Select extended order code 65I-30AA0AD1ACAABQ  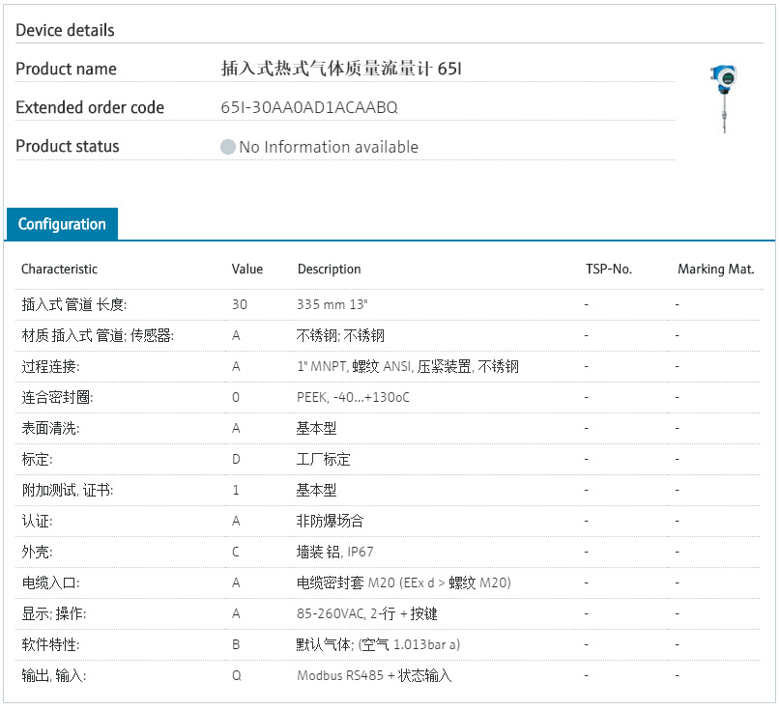pyautogui.click(x=309, y=107)
